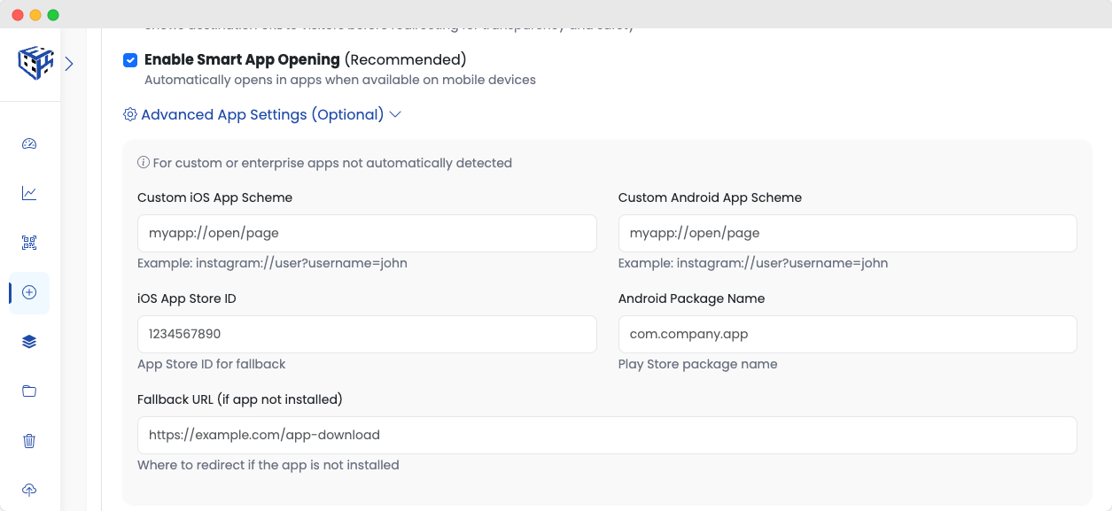Expand the sidebar using the chevron arrow
Image resolution: width=1112 pixels, height=511 pixels.
coord(69,64)
